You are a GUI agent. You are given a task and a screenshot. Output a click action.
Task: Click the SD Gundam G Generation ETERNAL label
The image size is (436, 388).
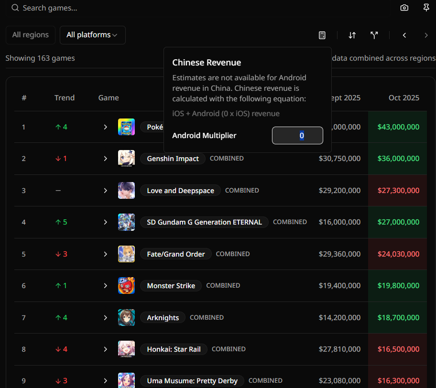click(x=204, y=222)
